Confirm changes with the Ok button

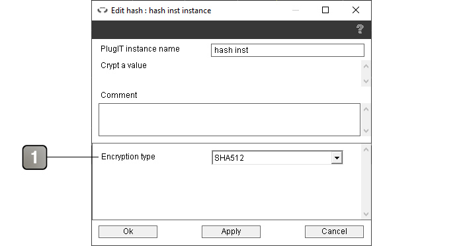(x=128, y=231)
